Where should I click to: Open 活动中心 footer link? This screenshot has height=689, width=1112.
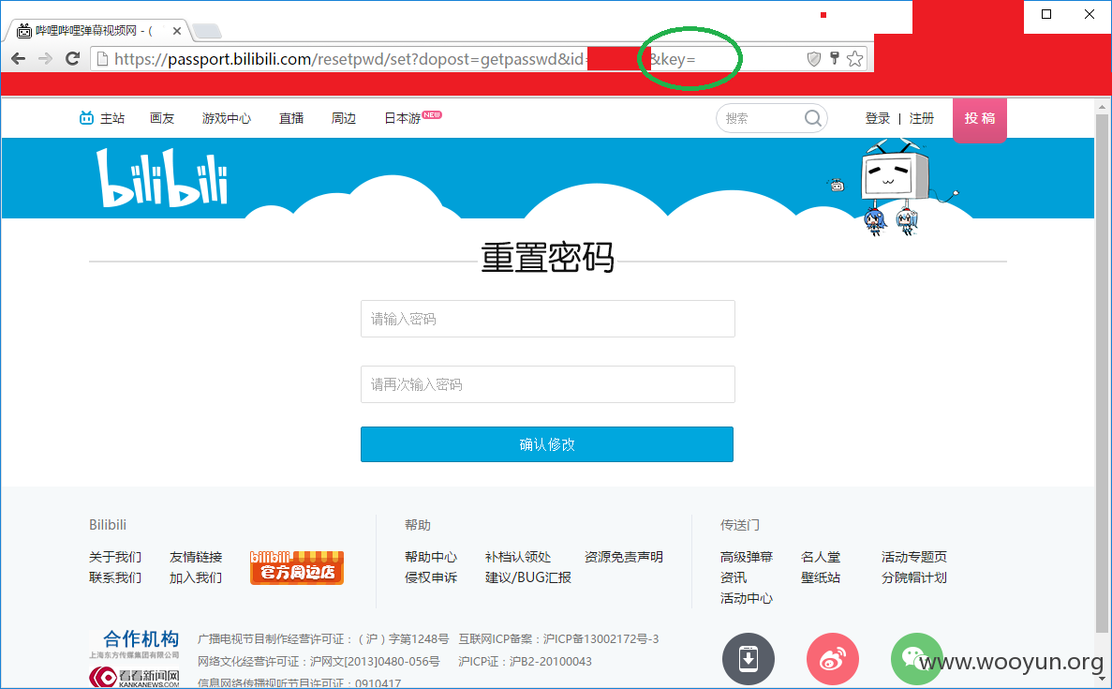coord(747,598)
